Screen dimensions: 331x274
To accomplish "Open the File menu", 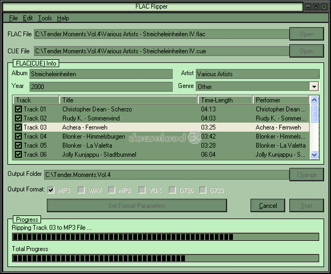I will (x=13, y=18).
